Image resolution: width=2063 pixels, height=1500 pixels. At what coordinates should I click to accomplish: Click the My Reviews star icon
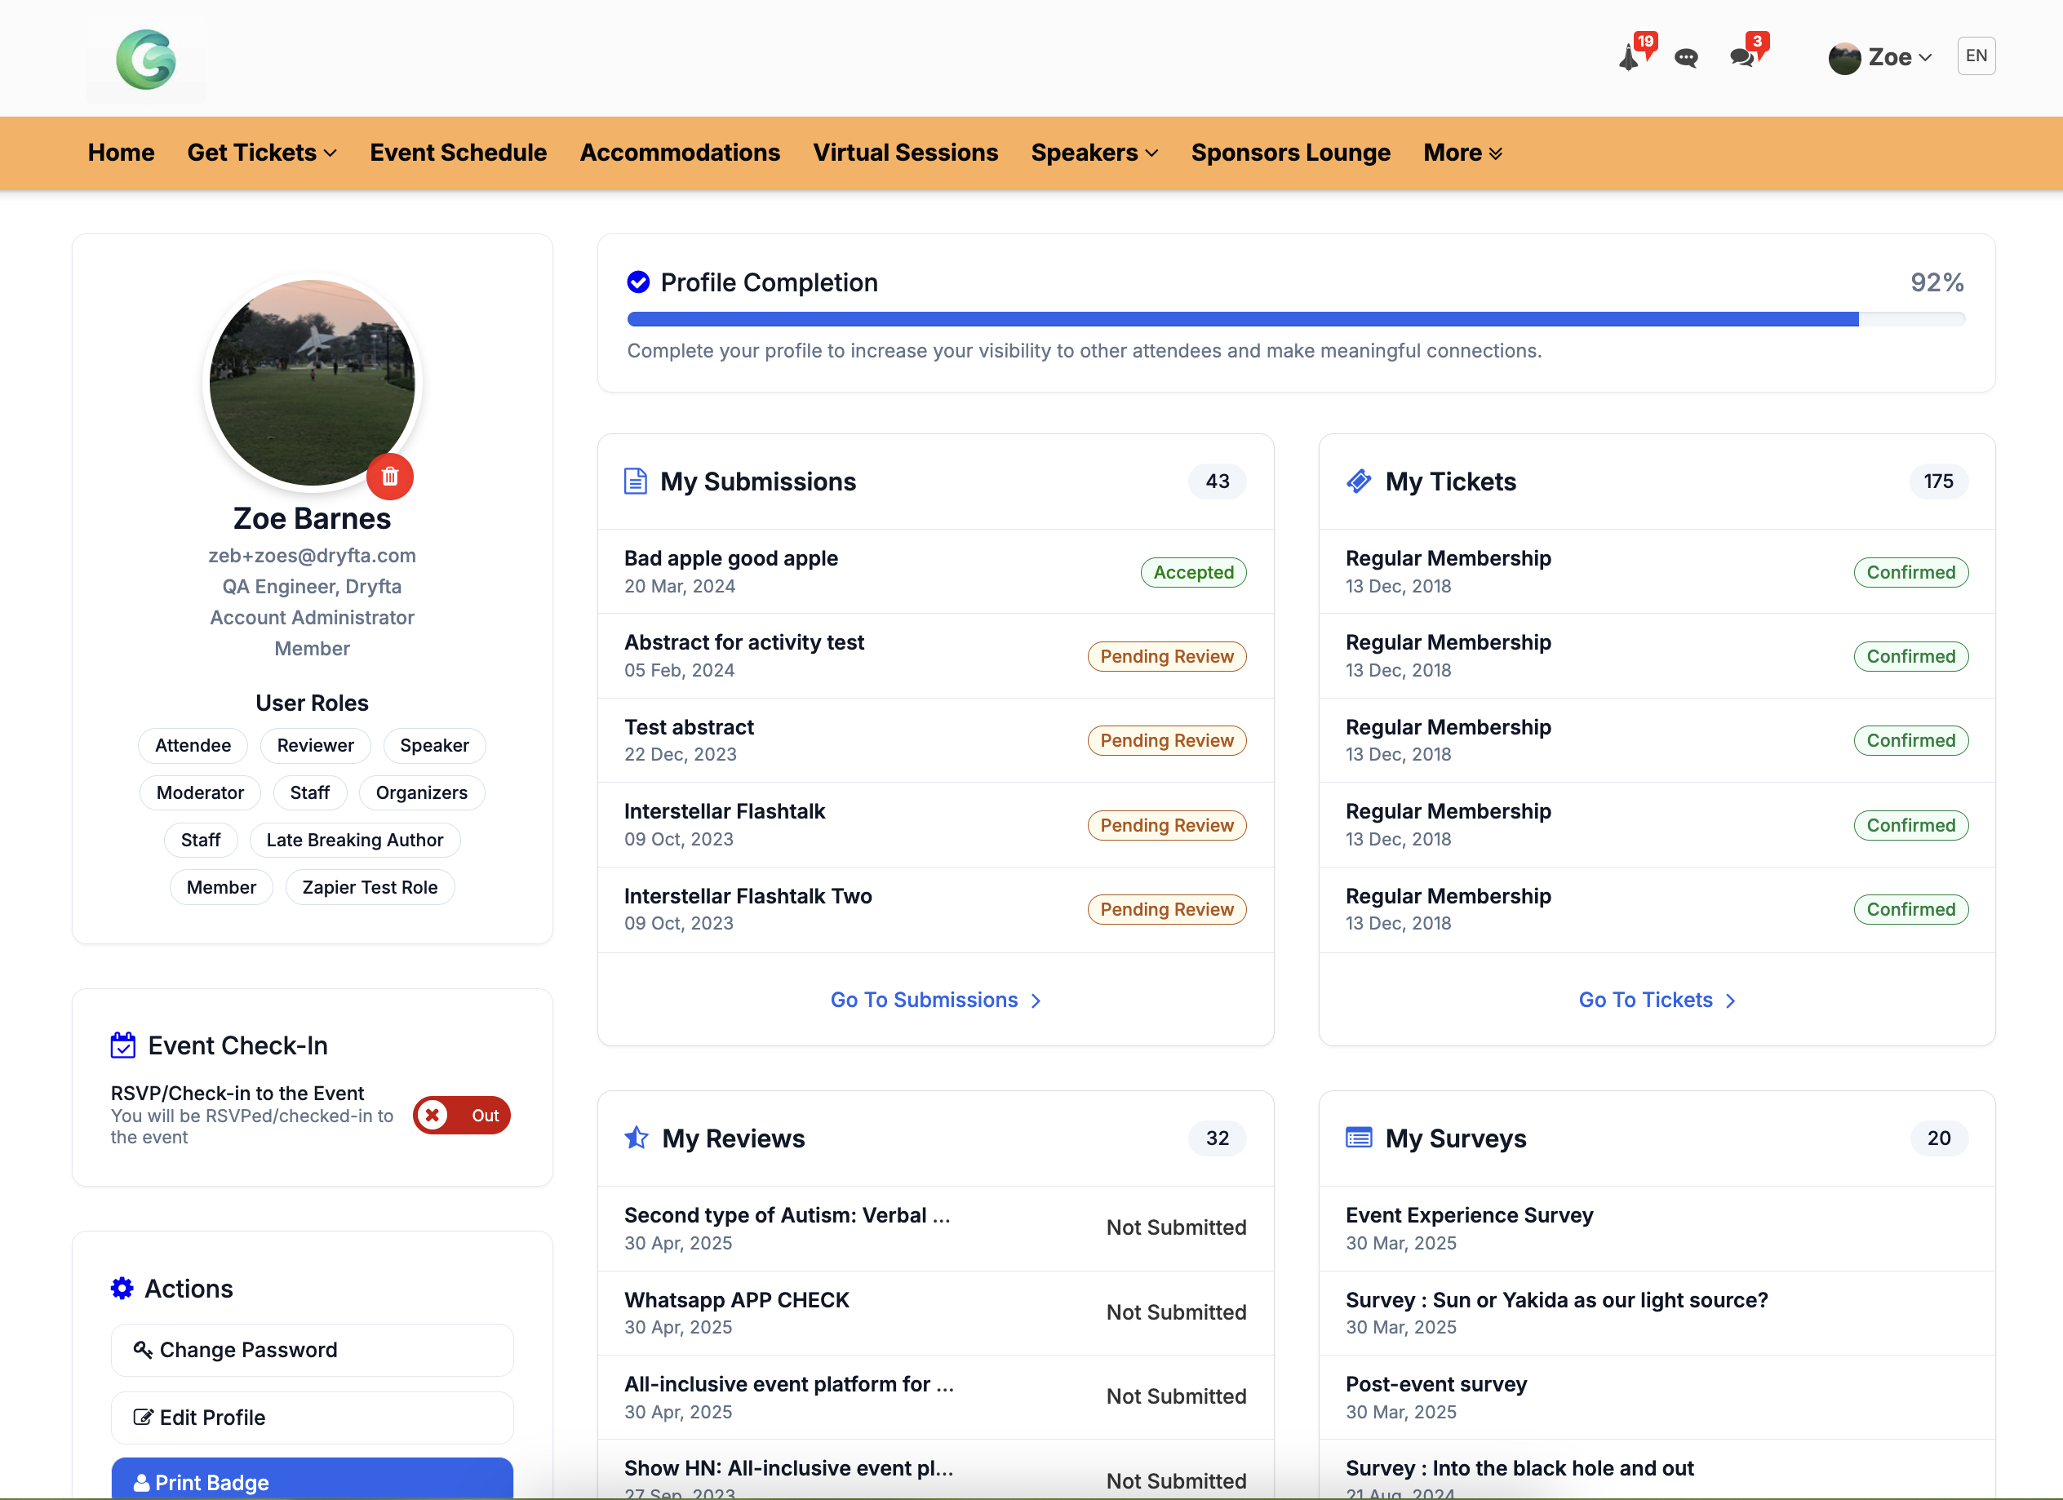pos(636,1138)
